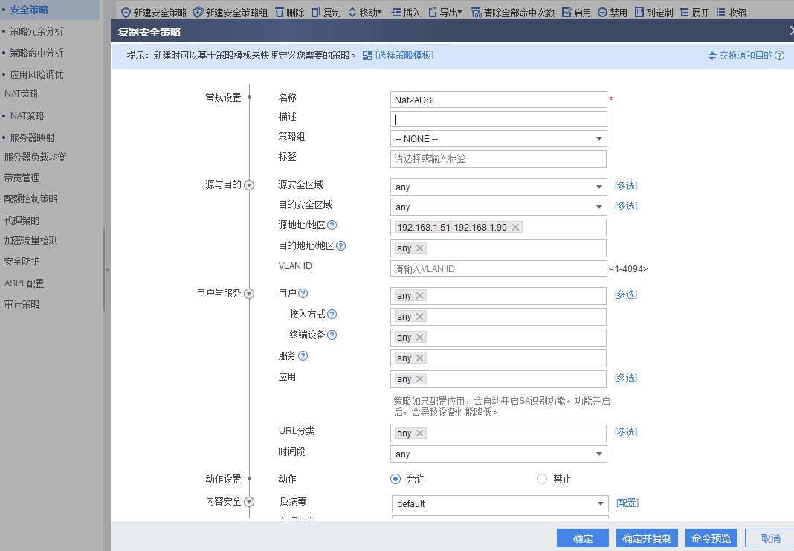Image resolution: width=794 pixels, height=551 pixels.
Task: Open 审计策略 in the sidebar
Action: (22, 304)
